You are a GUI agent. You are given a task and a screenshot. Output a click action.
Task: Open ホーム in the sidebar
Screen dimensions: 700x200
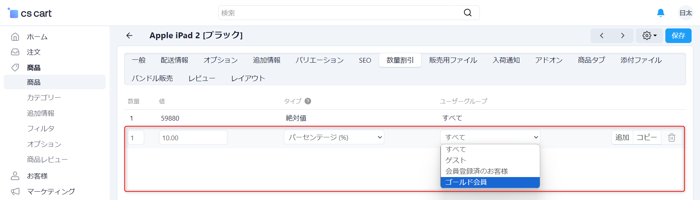click(x=37, y=37)
